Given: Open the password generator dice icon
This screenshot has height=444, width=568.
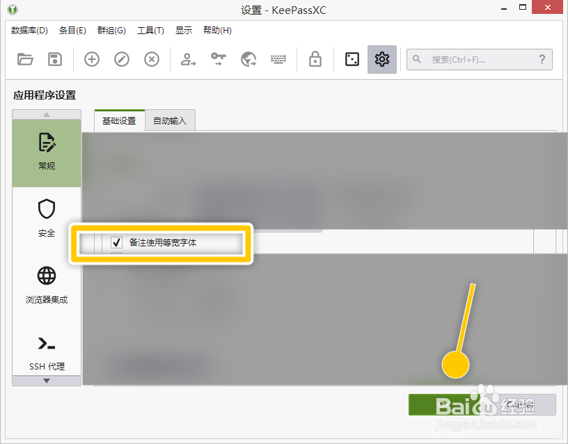Looking at the screenshot, I should (352, 59).
